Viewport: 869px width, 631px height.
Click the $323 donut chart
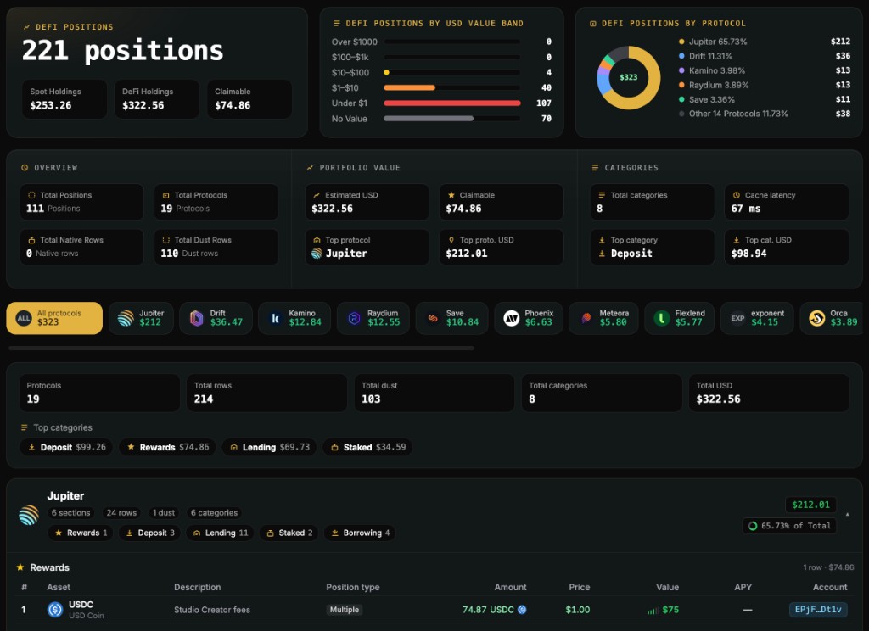(x=629, y=77)
